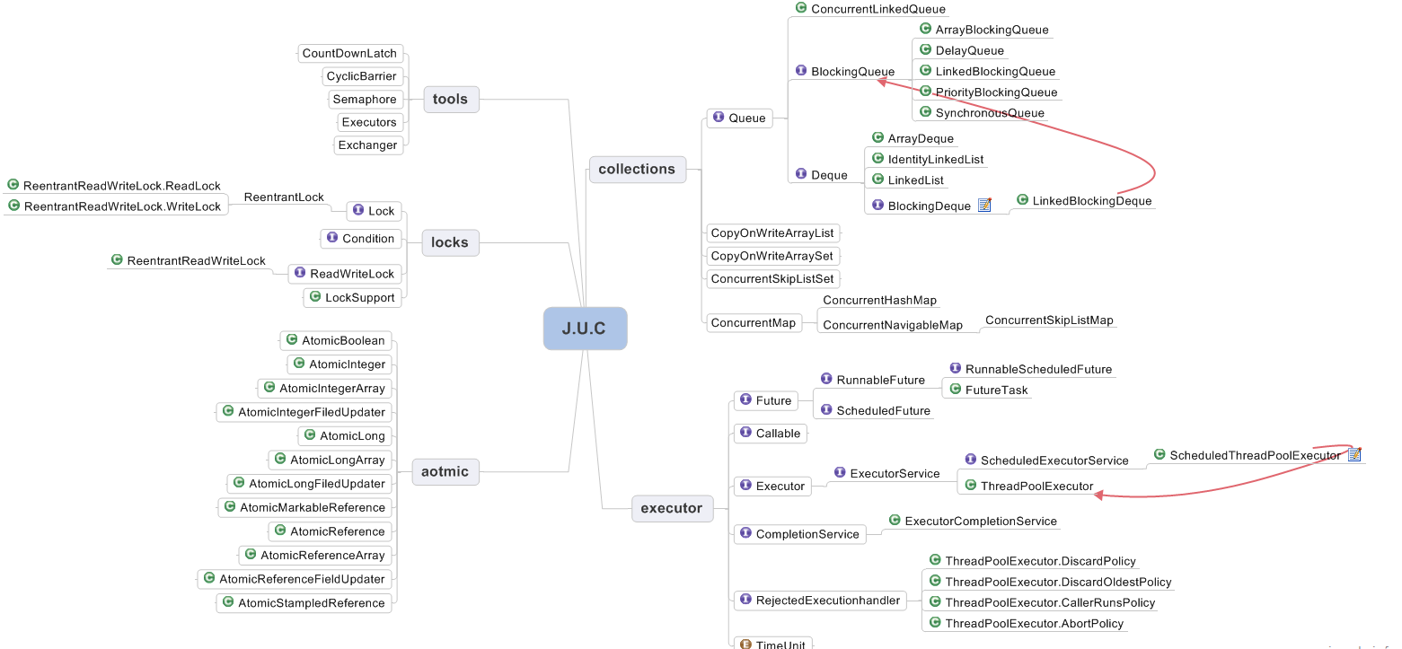Click the ExecutorService label

pos(895,473)
